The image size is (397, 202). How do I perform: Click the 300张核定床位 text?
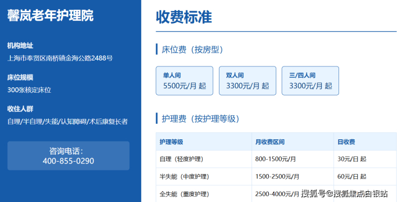29,90
